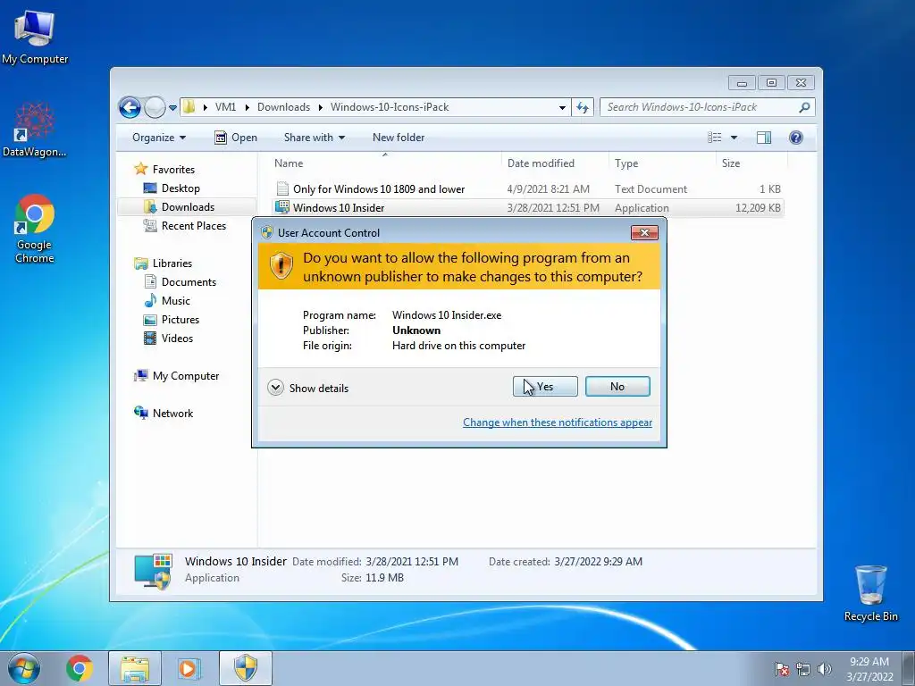
Task: Open the Pictures library
Action: [x=180, y=320]
